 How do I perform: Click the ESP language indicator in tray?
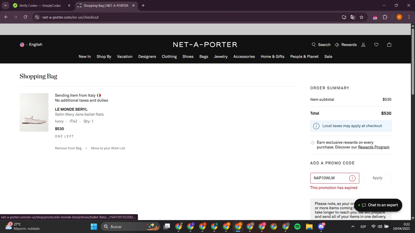click(363, 227)
